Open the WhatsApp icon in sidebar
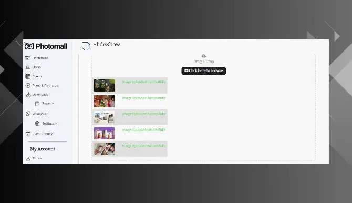The height and width of the screenshot is (203, 352). click(28, 114)
